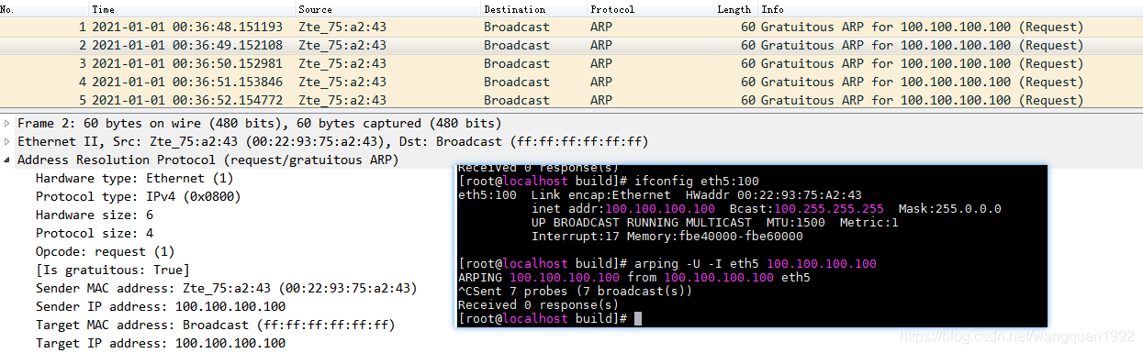
Task: Select 'Hardware size: 6' field
Action: 95,215
